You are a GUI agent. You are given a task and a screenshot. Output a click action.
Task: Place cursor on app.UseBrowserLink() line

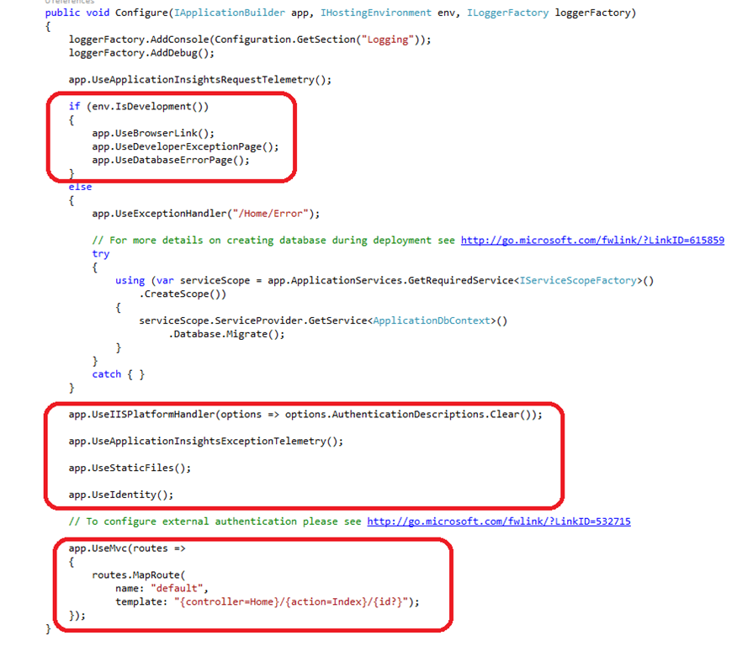(153, 133)
